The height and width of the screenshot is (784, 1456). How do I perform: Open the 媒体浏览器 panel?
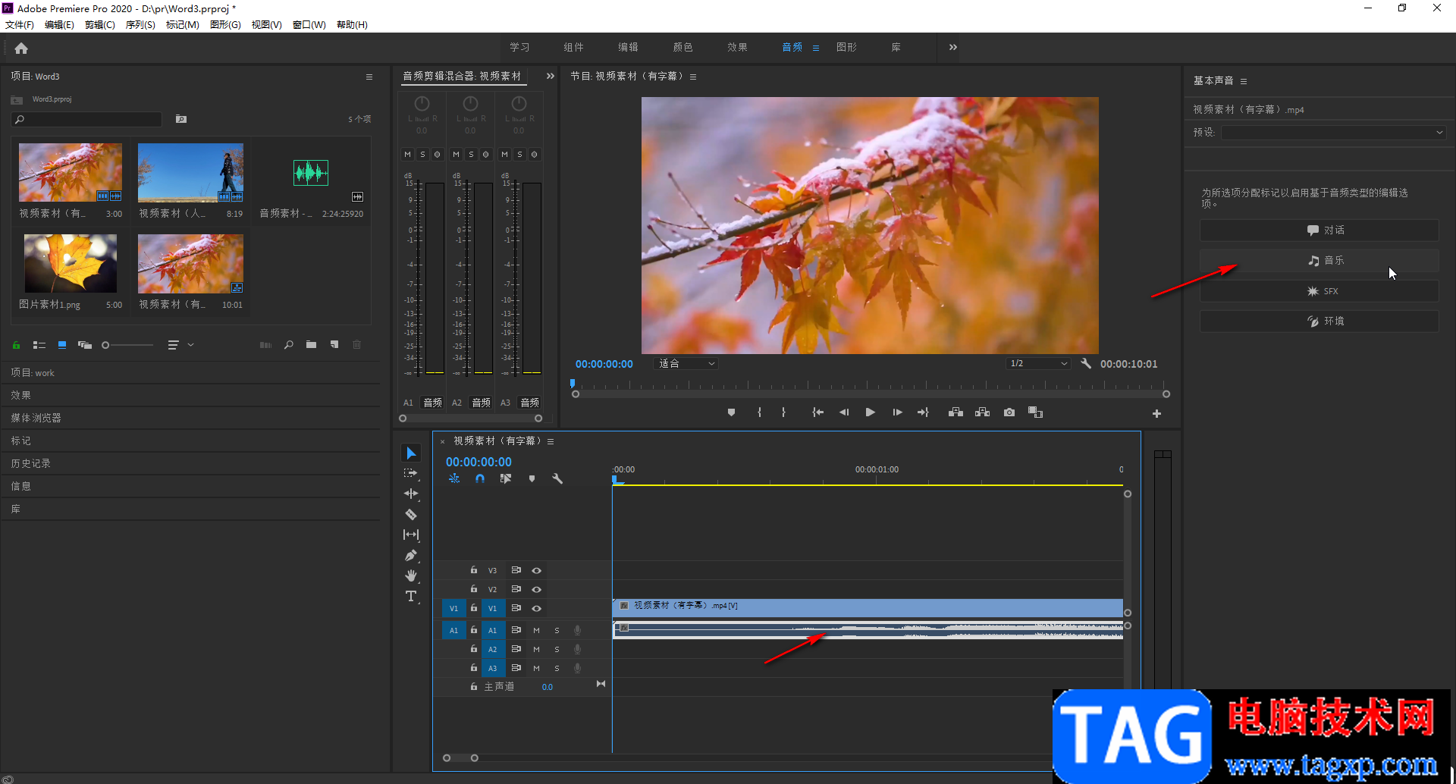(x=36, y=418)
